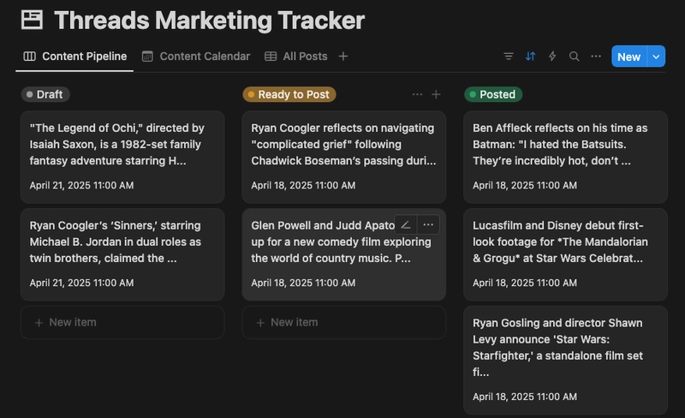This screenshot has height=418, width=685.
Task: Click the Draft group label
Action: click(x=45, y=94)
